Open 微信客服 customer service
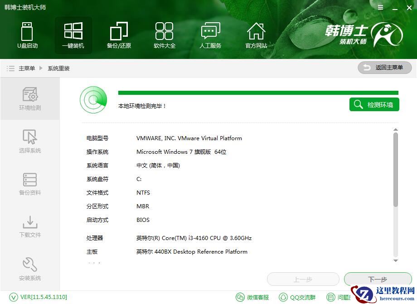417x304 pixels. [x=252, y=297]
